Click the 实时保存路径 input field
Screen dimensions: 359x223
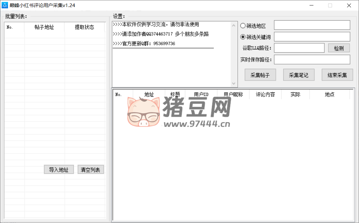(312, 59)
